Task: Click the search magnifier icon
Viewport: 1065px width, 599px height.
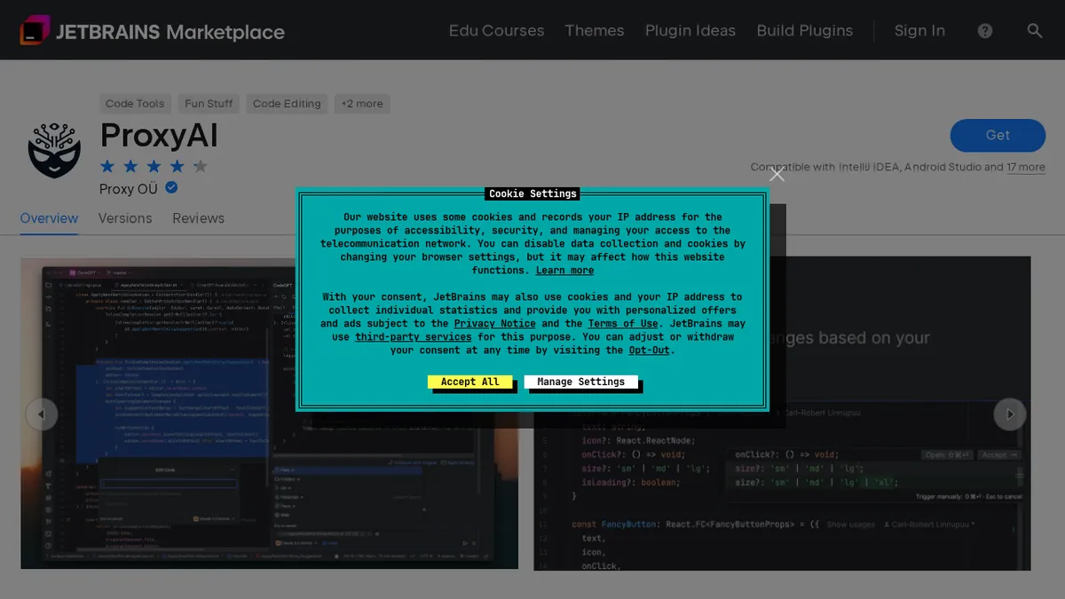Action: point(1034,30)
